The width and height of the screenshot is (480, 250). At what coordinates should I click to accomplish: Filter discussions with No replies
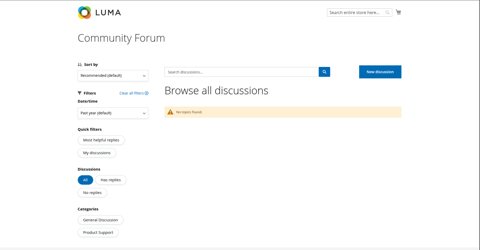pos(92,193)
